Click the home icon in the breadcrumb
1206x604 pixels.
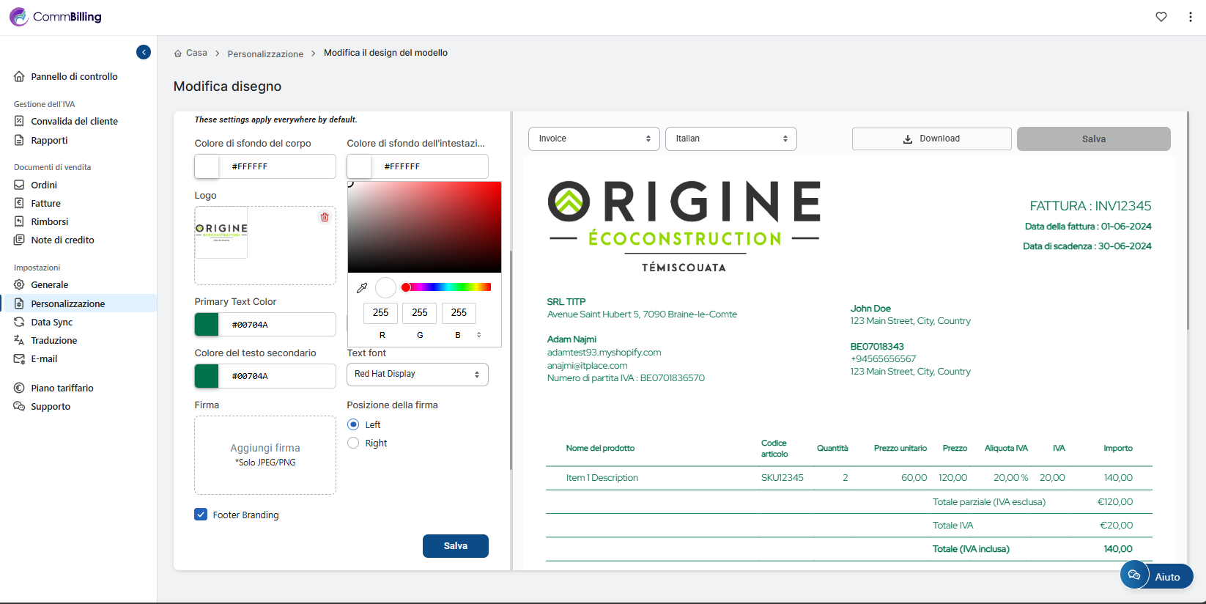178,54
